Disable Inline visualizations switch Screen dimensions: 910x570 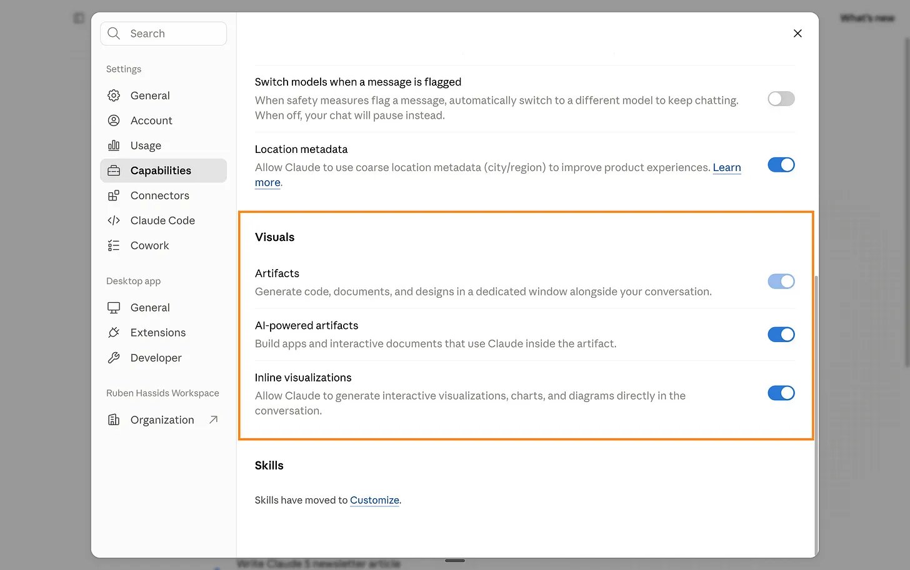[x=781, y=393]
